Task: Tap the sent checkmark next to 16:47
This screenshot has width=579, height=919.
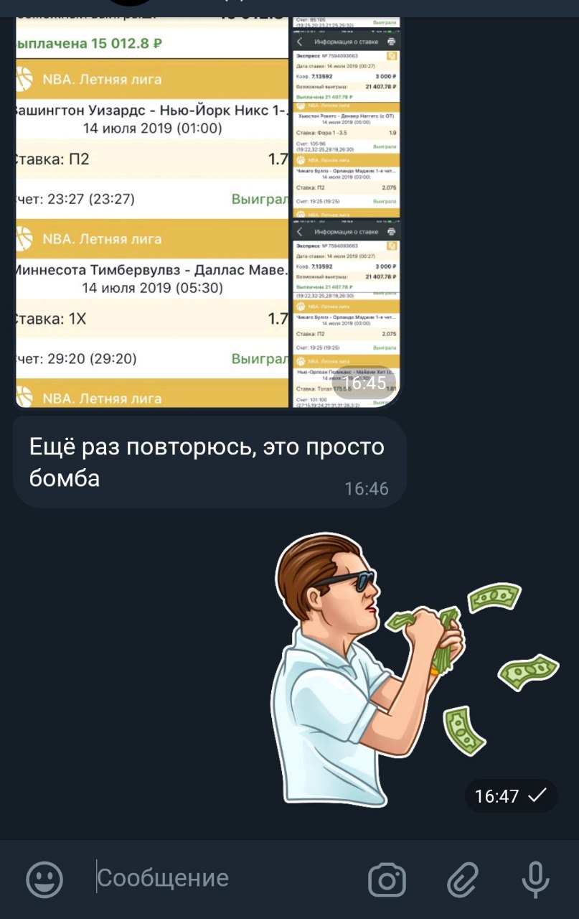Action: (537, 795)
